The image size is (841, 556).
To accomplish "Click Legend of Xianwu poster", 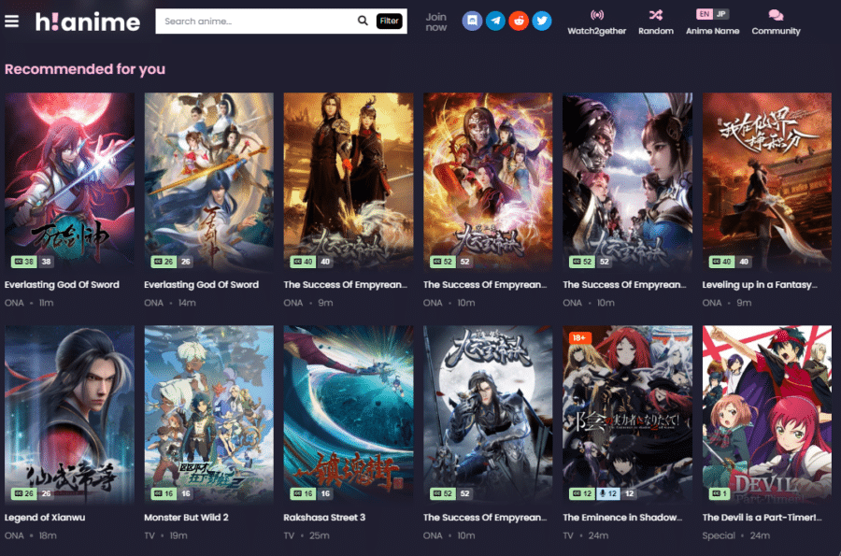I will coord(70,415).
